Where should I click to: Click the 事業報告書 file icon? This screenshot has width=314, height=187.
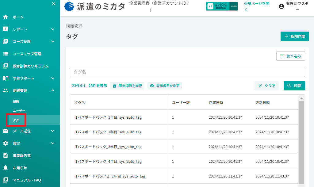click(6, 155)
